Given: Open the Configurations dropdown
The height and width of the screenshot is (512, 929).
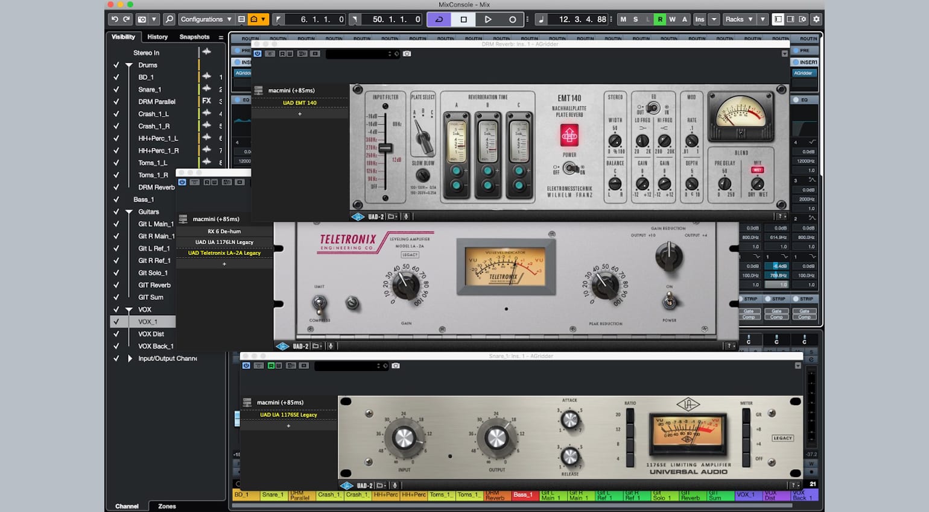Looking at the screenshot, I should pos(205,19).
